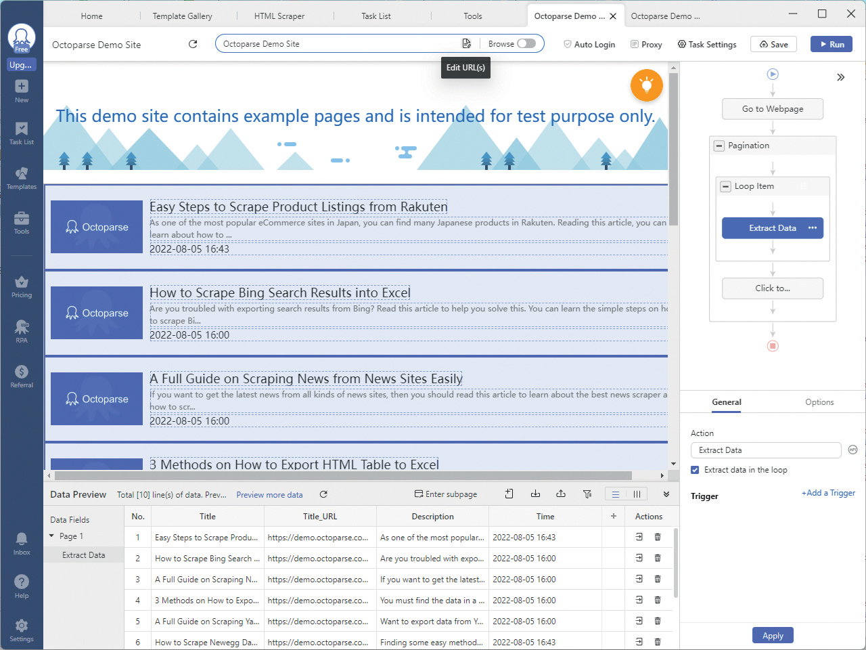866x650 pixels.
Task: Open the Inbox bell icon
Action: [22, 544]
